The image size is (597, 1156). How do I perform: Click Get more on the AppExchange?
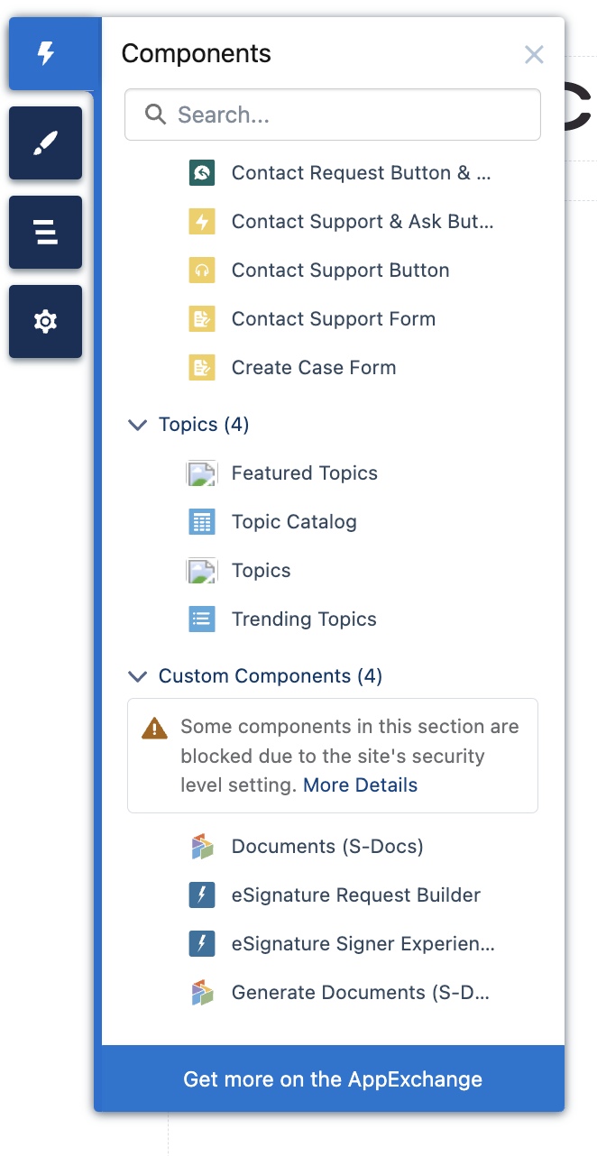[332, 1078]
